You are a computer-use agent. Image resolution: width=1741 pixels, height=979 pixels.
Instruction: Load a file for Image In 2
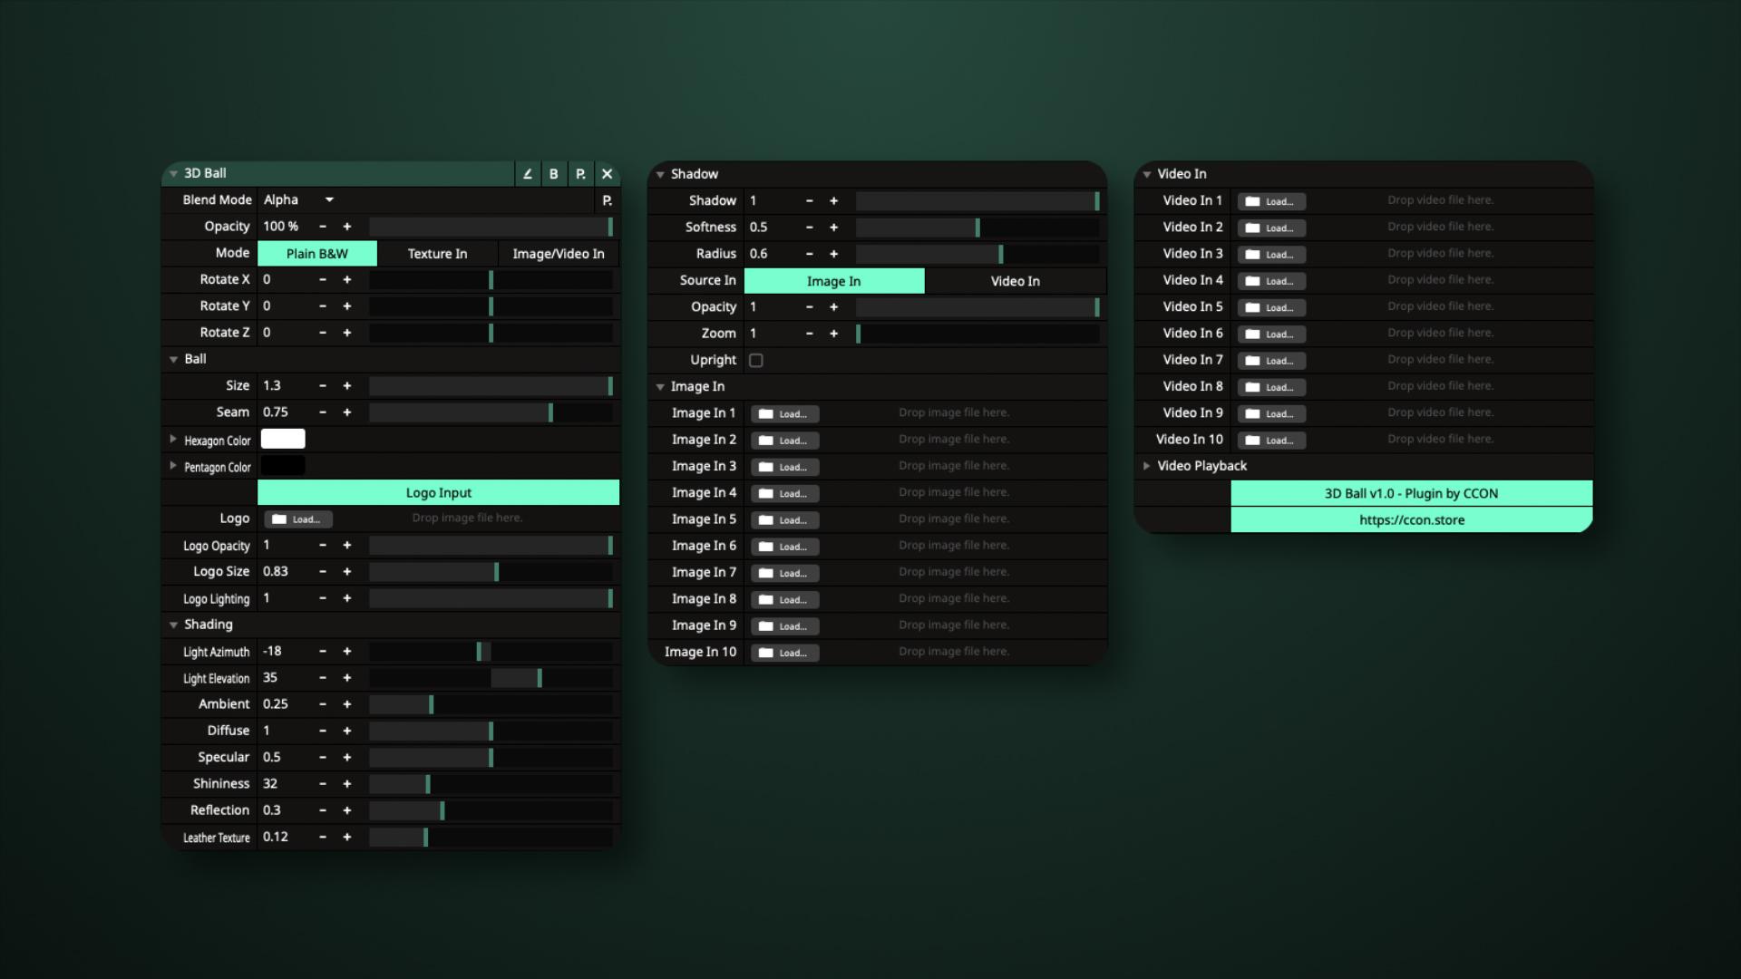pos(785,441)
